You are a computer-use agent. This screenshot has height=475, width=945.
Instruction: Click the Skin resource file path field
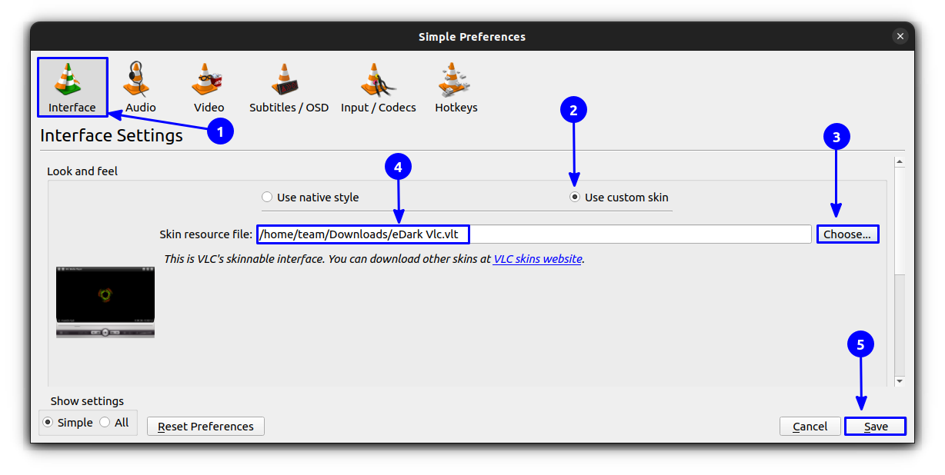click(x=534, y=234)
